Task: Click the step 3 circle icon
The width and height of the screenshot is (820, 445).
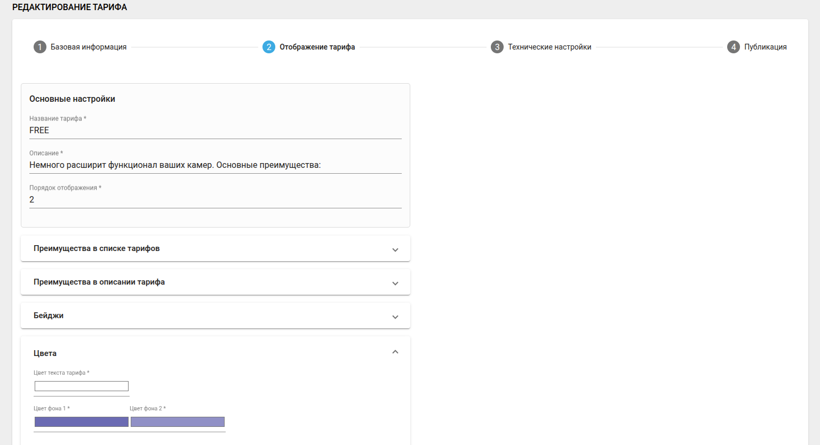Action: (x=497, y=47)
